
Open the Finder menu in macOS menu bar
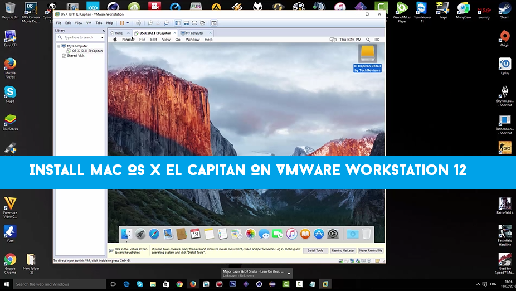[x=128, y=40]
